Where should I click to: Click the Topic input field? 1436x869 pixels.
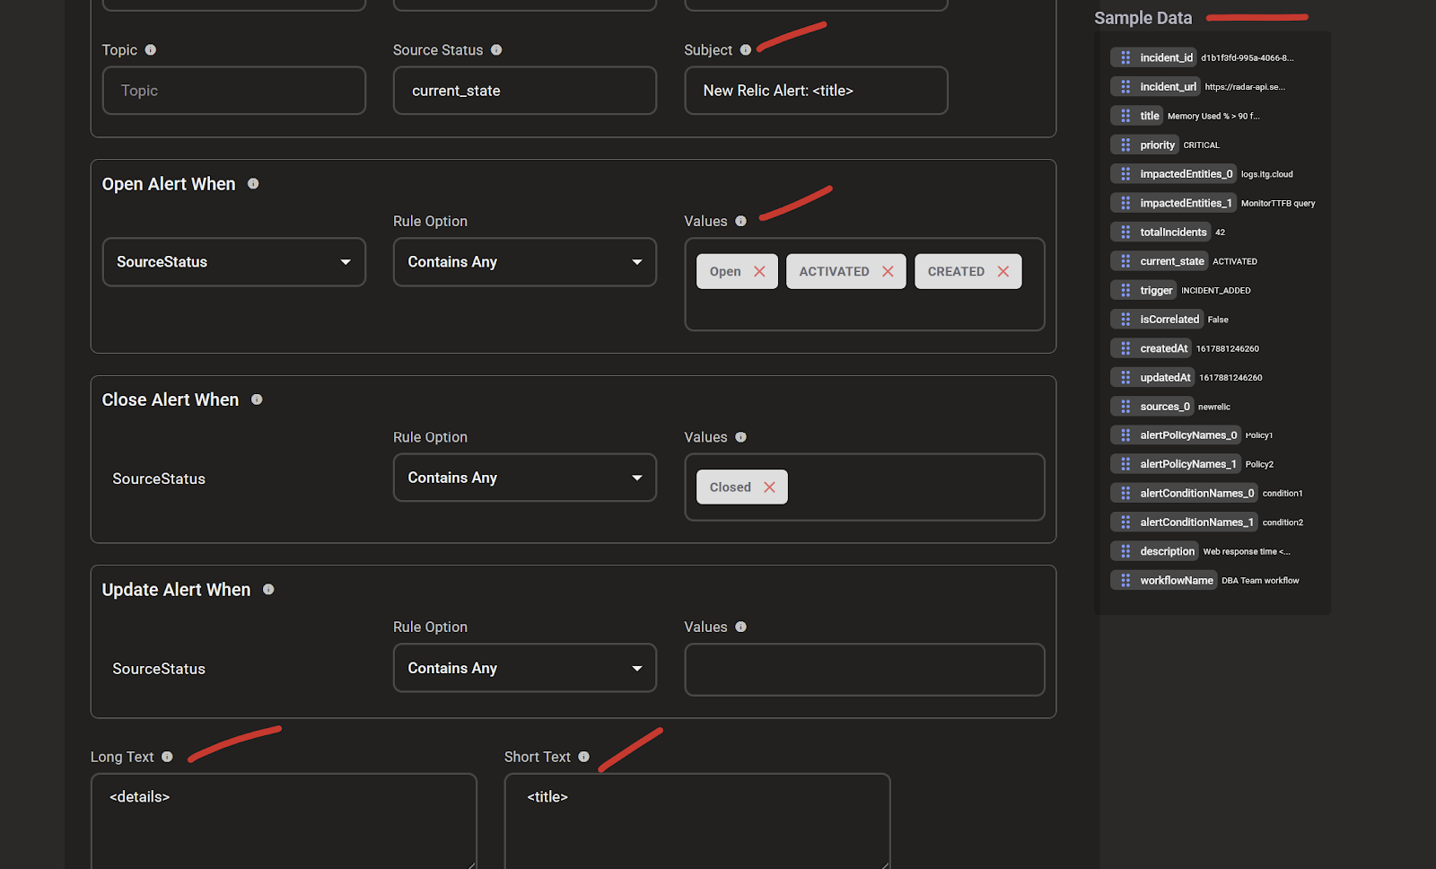[x=234, y=91]
